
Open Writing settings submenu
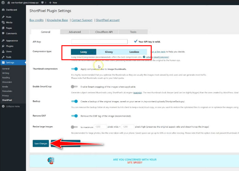(x=6, y=73)
